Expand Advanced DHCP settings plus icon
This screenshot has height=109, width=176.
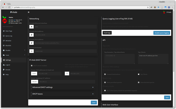tap(93, 87)
